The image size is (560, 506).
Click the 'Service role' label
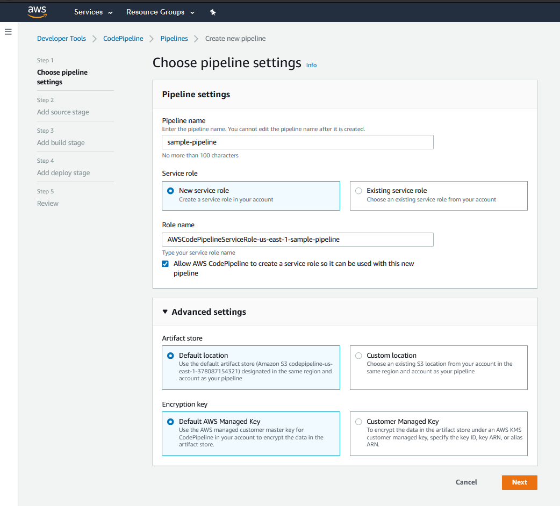click(x=180, y=174)
